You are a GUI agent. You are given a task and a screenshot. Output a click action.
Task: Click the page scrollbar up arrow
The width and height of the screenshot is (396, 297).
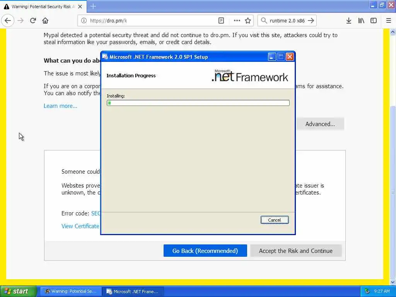(393, 32)
